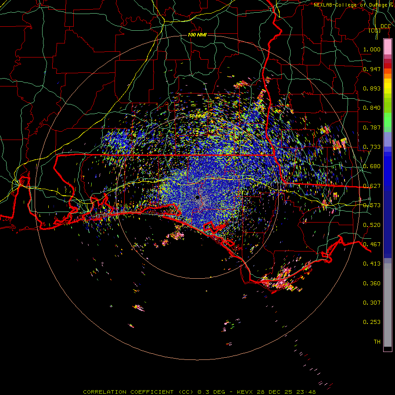Click the 0.467 scale value
This screenshot has width=395, height=395.
[372, 244]
